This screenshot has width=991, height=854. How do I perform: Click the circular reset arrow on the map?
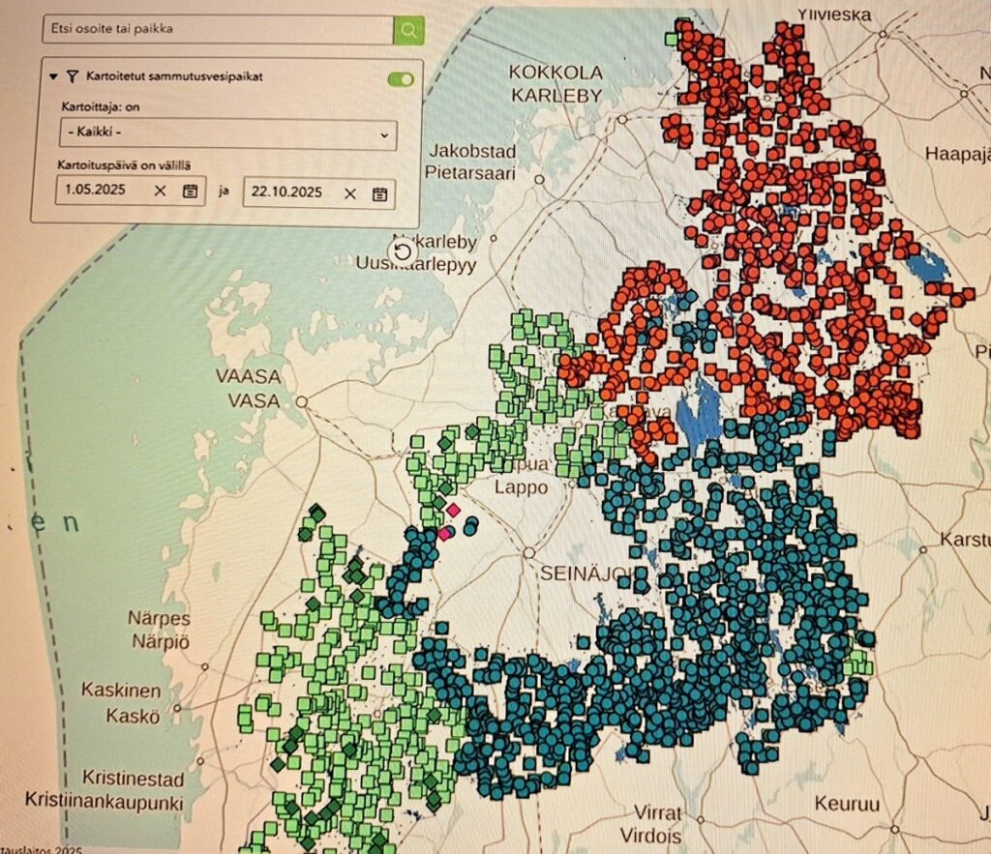coord(403,253)
